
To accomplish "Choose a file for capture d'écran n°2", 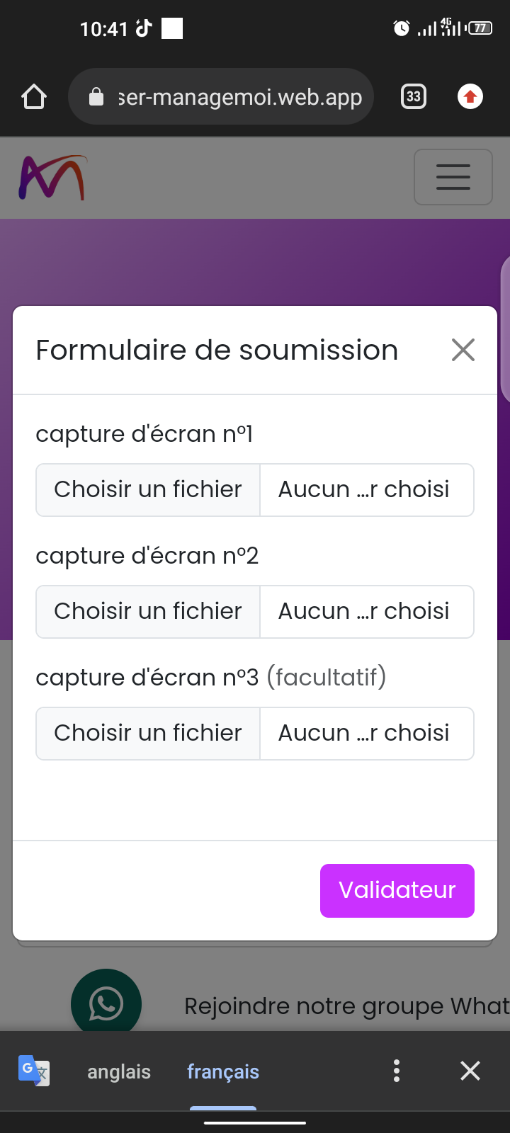I will coord(148,612).
